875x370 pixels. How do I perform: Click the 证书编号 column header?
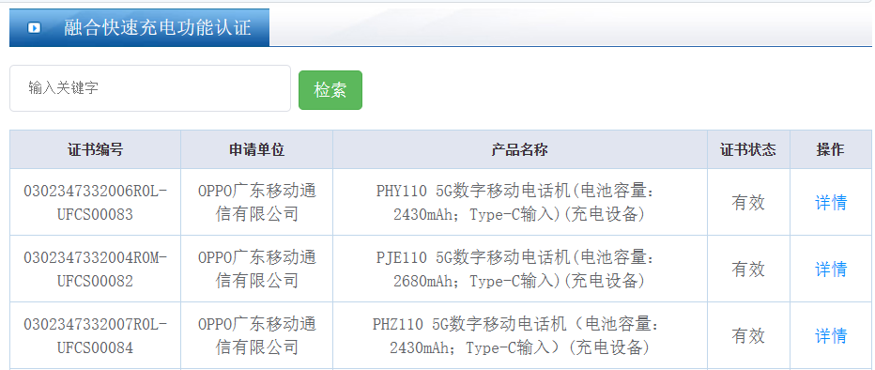[96, 149]
